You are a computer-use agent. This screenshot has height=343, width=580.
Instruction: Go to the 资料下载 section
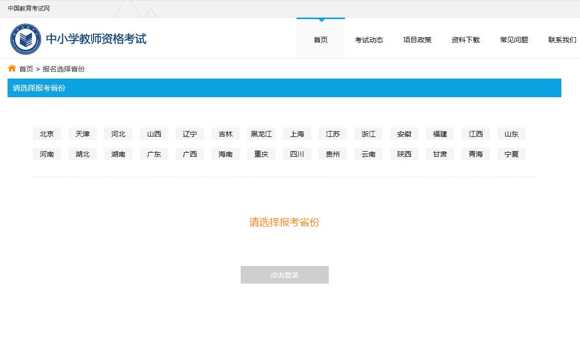(x=466, y=40)
